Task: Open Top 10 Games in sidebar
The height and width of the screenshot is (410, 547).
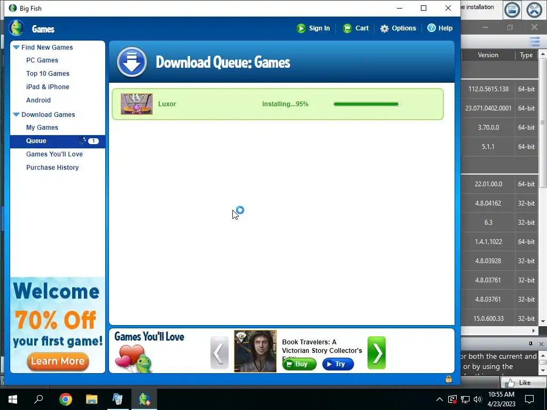Action: pyautogui.click(x=48, y=74)
